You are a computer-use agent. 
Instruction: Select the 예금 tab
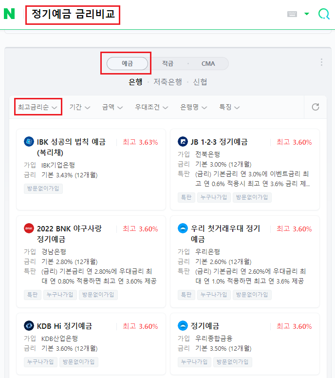pyautogui.click(x=127, y=64)
